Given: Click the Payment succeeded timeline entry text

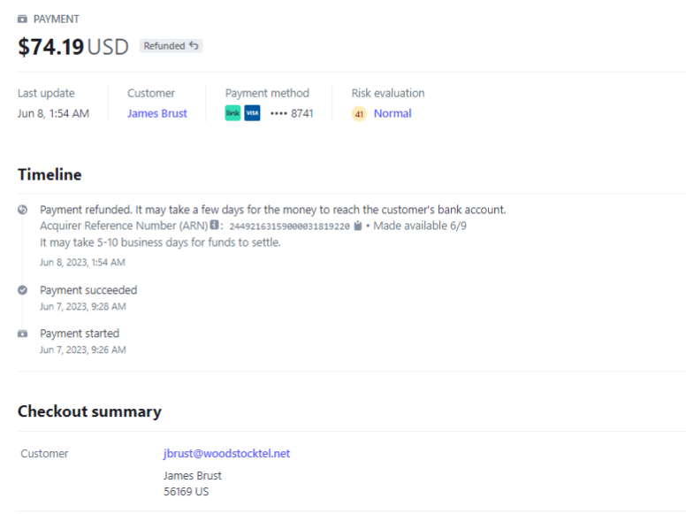Looking at the screenshot, I should pos(88,290).
